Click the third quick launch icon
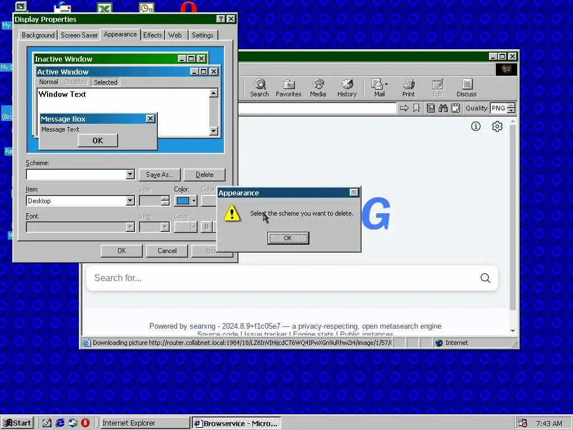This screenshot has height=430, width=573. [73, 423]
